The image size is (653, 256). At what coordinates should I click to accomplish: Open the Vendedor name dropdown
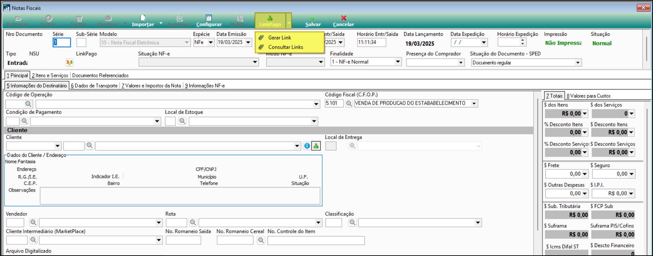(x=159, y=223)
